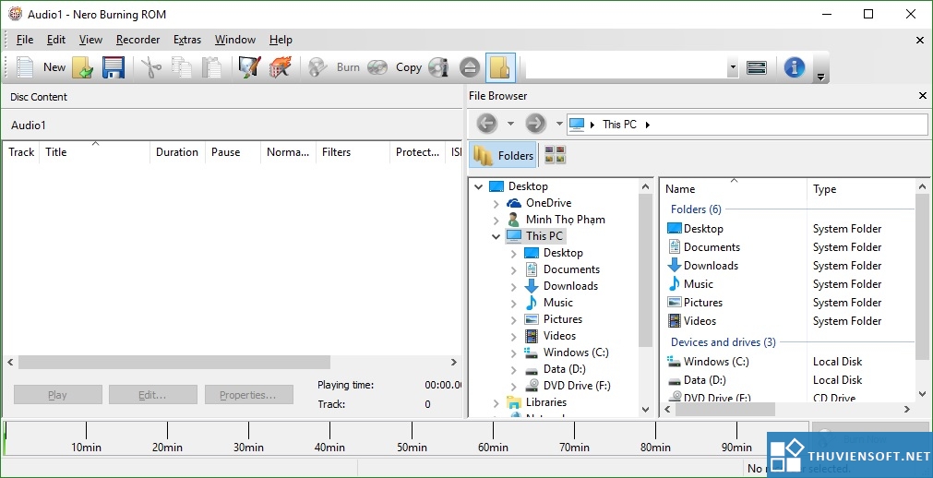This screenshot has height=478, width=933.
Task: Collapse Folders (6) group header
Action: (696, 209)
